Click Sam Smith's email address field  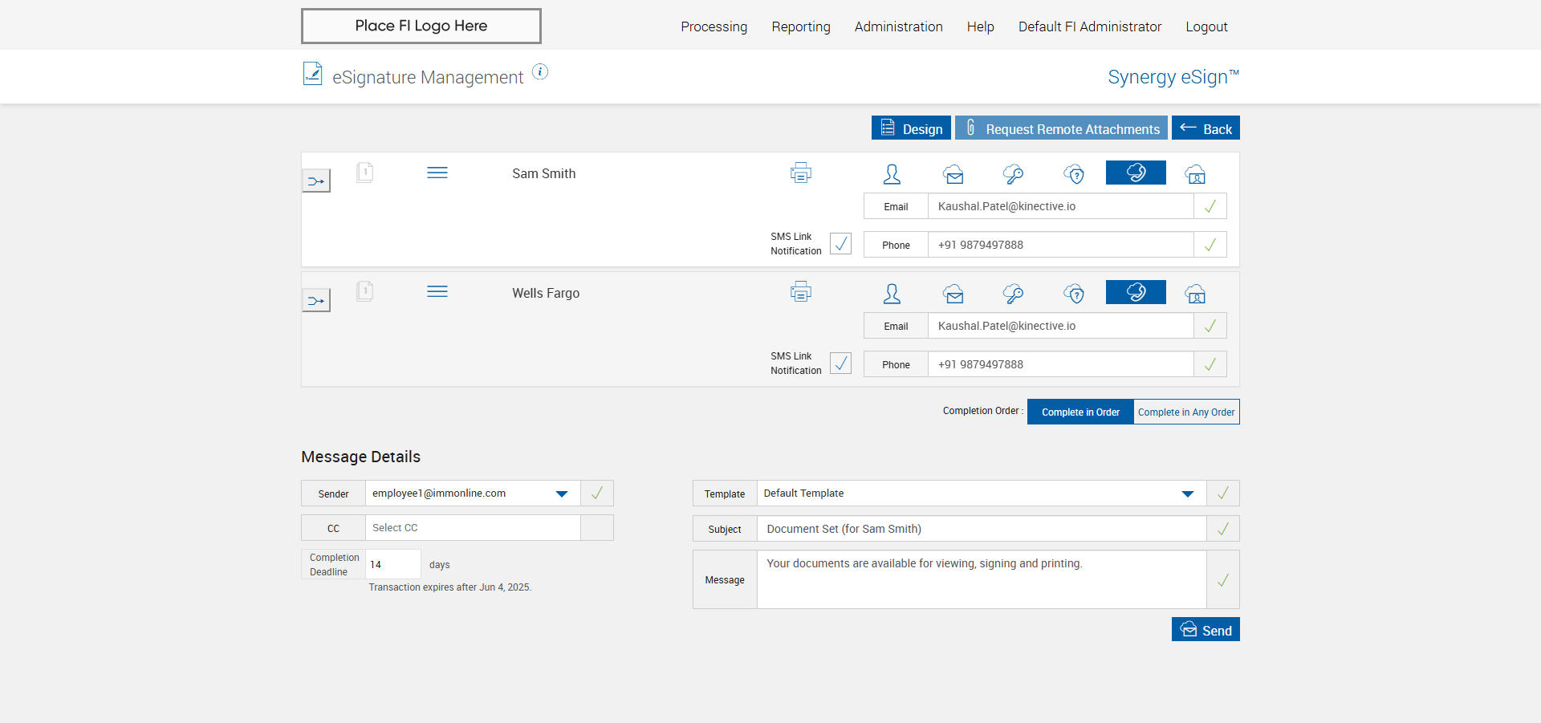tap(1061, 206)
